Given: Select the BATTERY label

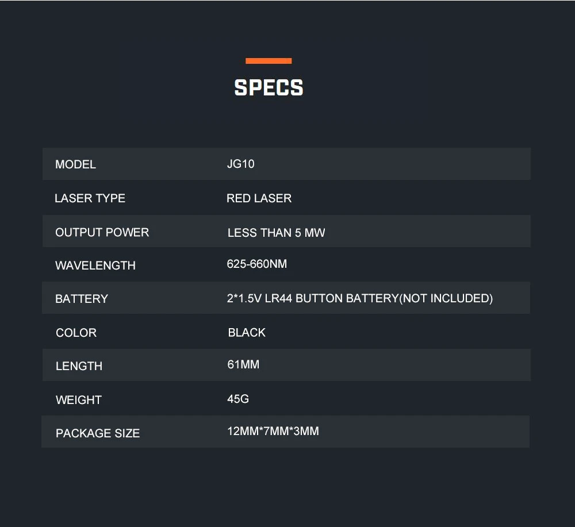Looking at the screenshot, I should [x=82, y=299].
